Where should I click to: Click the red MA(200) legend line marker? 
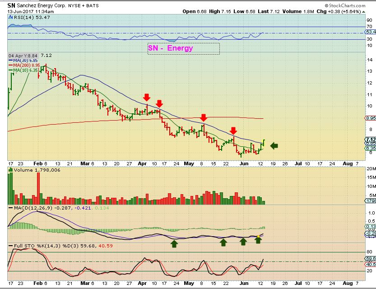coord(10,65)
